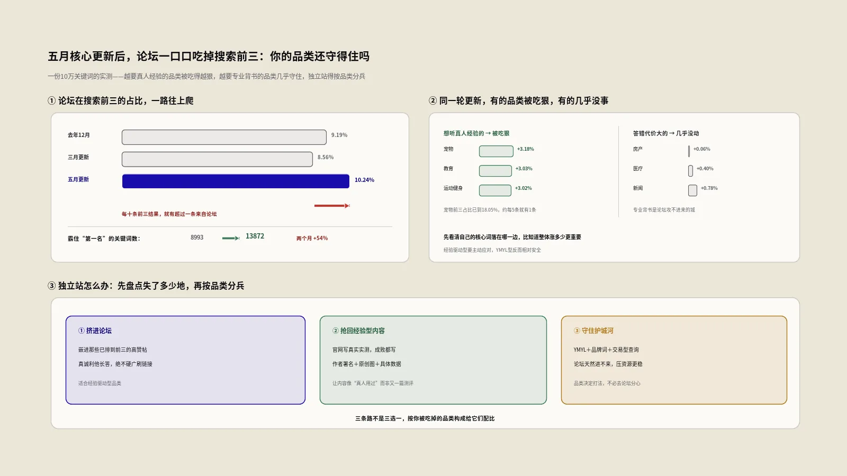Click the '10.24%' value
This screenshot has height=476, width=847.
[x=364, y=180]
